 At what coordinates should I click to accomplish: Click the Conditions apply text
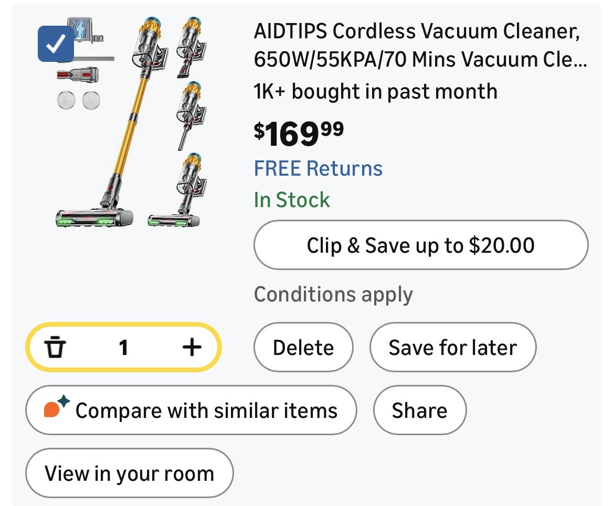pos(333,295)
